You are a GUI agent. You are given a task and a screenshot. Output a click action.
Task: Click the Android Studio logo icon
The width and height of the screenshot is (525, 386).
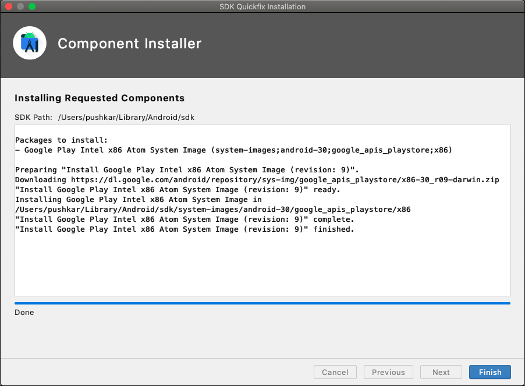pyautogui.click(x=30, y=43)
